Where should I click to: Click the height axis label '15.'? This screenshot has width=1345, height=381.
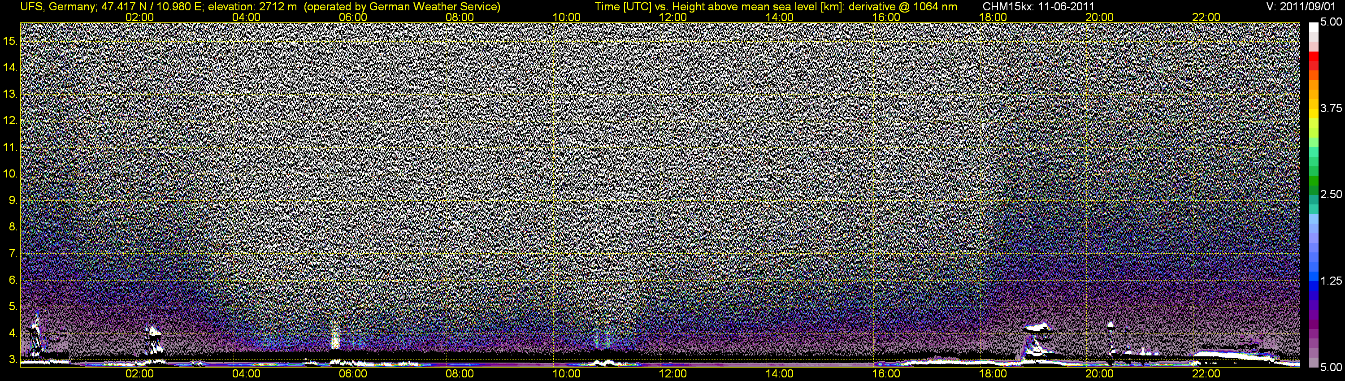[x=11, y=41]
